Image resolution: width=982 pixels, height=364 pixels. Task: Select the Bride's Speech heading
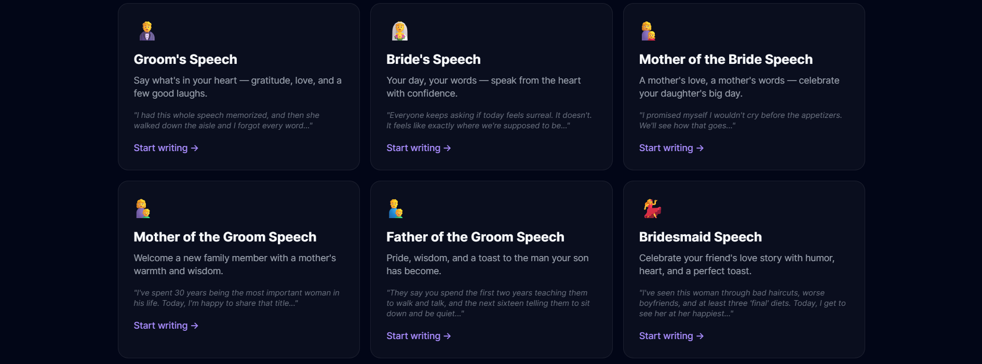[x=434, y=59]
